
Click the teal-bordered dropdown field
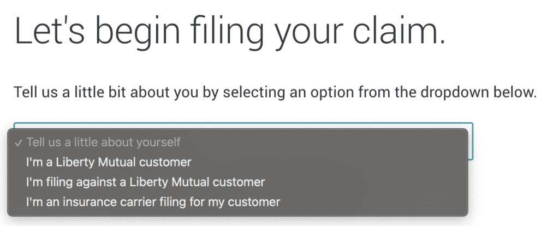coord(470,141)
